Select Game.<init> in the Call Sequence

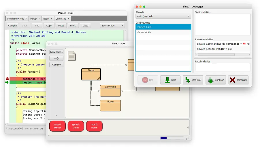tap(163, 32)
